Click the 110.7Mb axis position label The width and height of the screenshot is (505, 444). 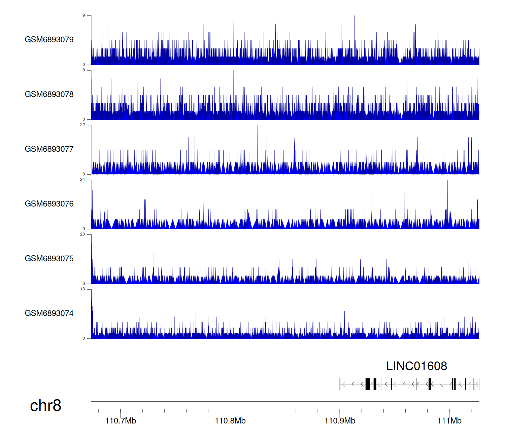click(121, 421)
